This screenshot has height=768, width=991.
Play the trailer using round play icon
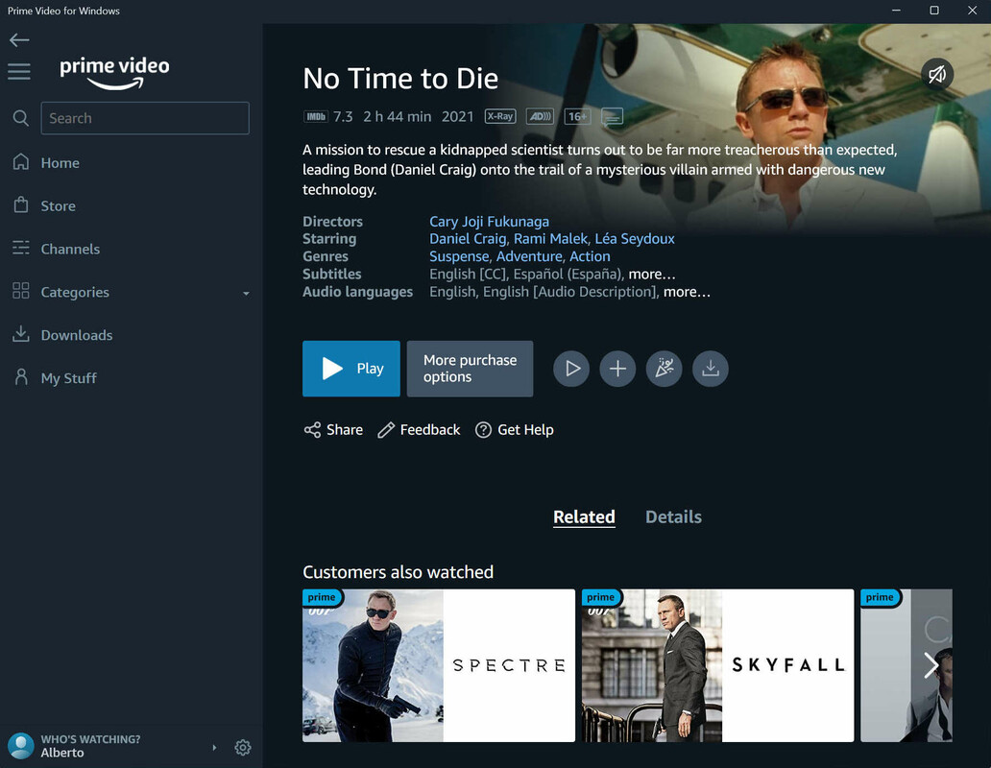point(571,369)
